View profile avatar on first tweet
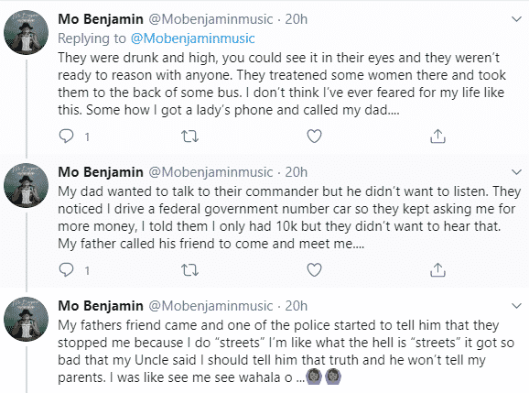 pos(26,32)
